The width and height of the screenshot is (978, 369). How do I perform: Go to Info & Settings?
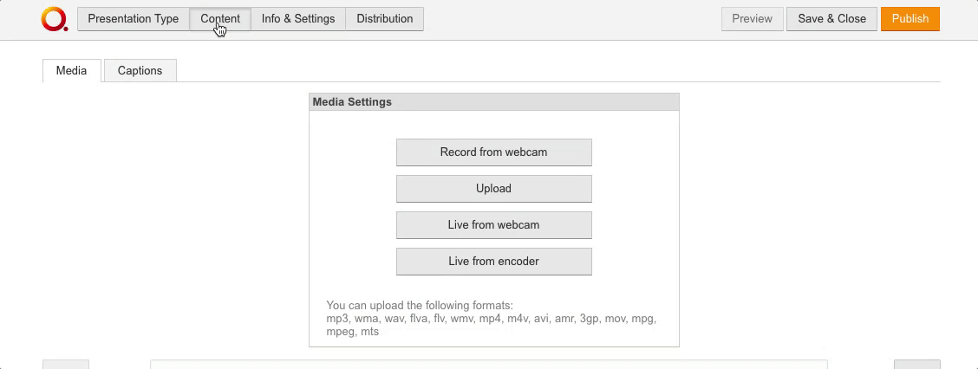tap(298, 19)
